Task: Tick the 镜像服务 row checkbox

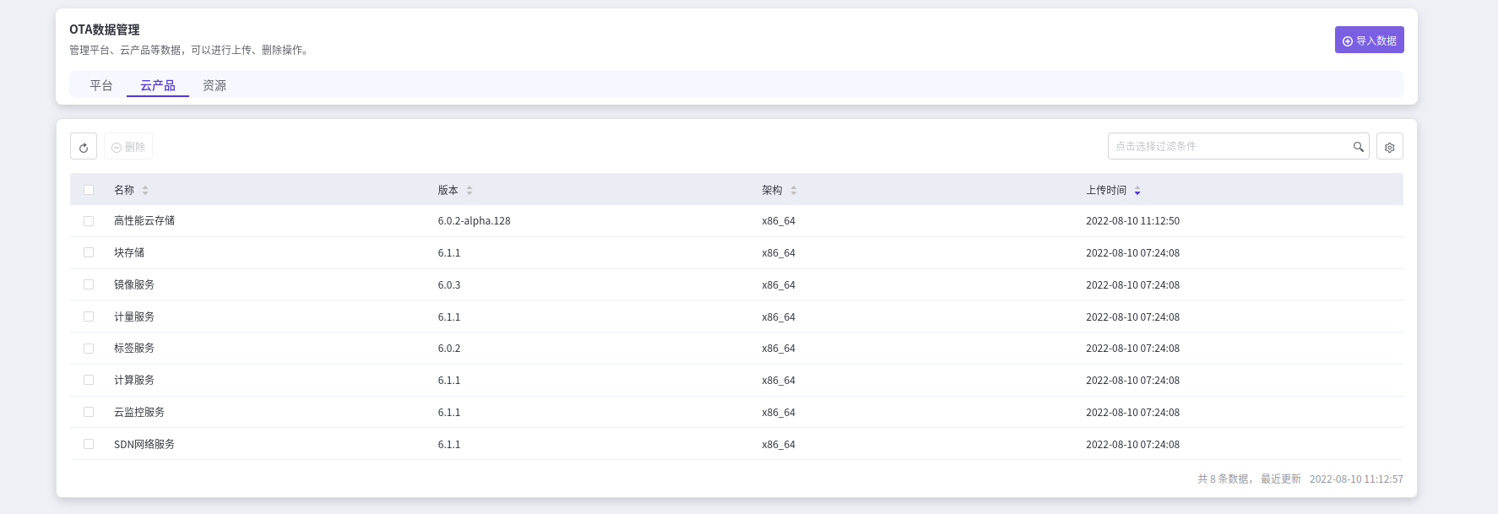Action: pyautogui.click(x=89, y=284)
